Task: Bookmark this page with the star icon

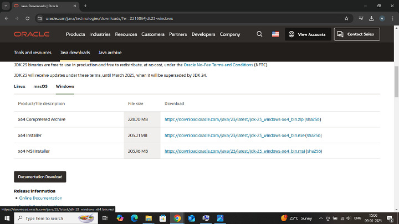Action: coord(346,18)
